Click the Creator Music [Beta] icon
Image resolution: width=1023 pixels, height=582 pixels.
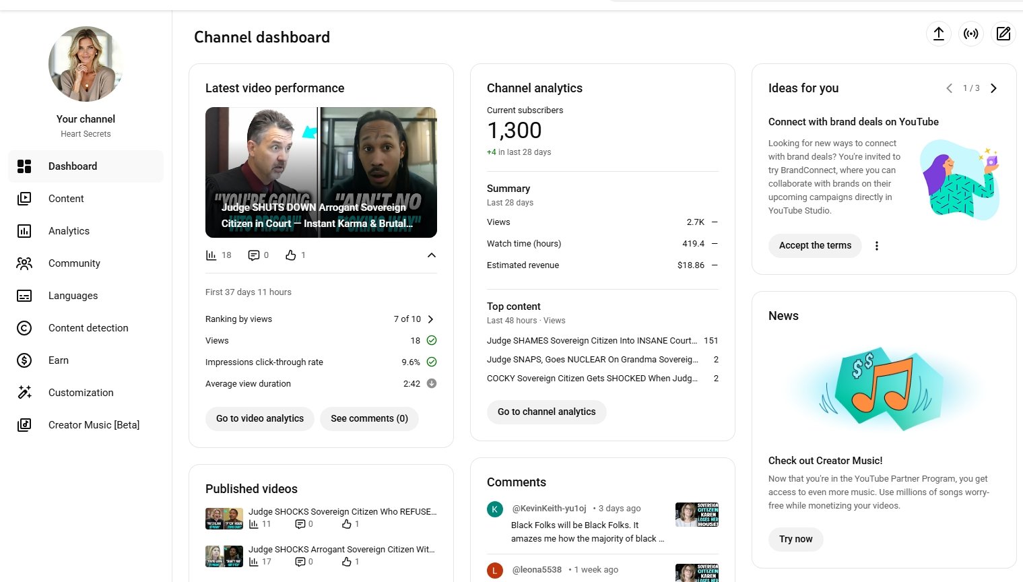click(x=24, y=425)
